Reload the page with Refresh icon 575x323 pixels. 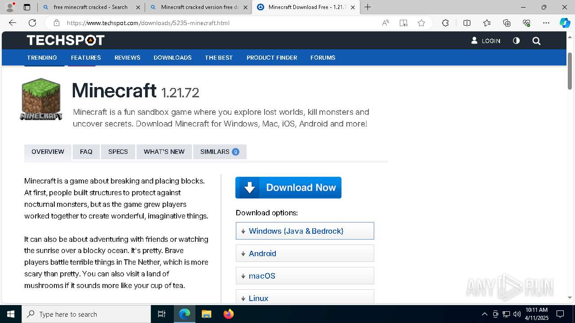tap(32, 23)
